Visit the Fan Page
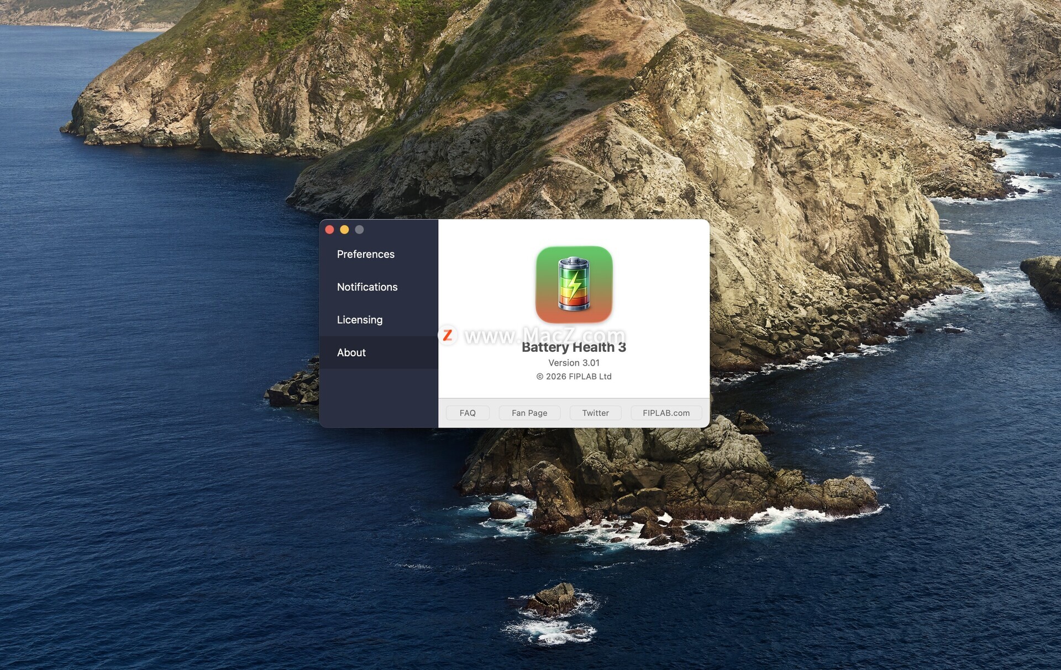The height and width of the screenshot is (670, 1061). tap(529, 413)
